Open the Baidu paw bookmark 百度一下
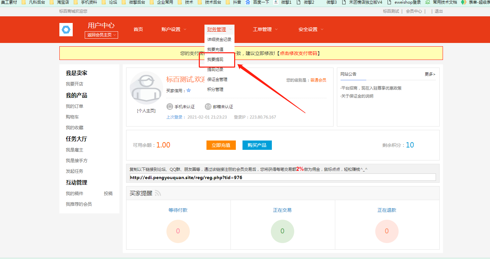This screenshot has height=278, width=490. tap(257, 2)
